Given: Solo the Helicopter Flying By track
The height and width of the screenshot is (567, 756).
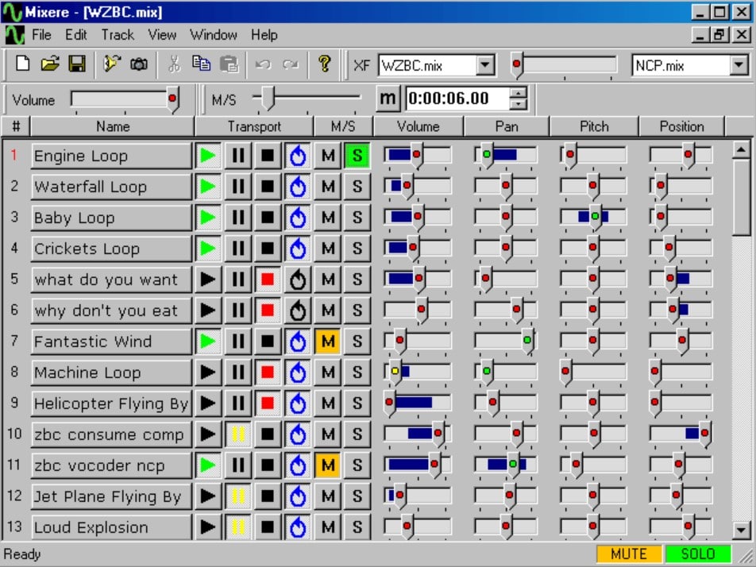Looking at the screenshot, I should (x=357, y=403).
